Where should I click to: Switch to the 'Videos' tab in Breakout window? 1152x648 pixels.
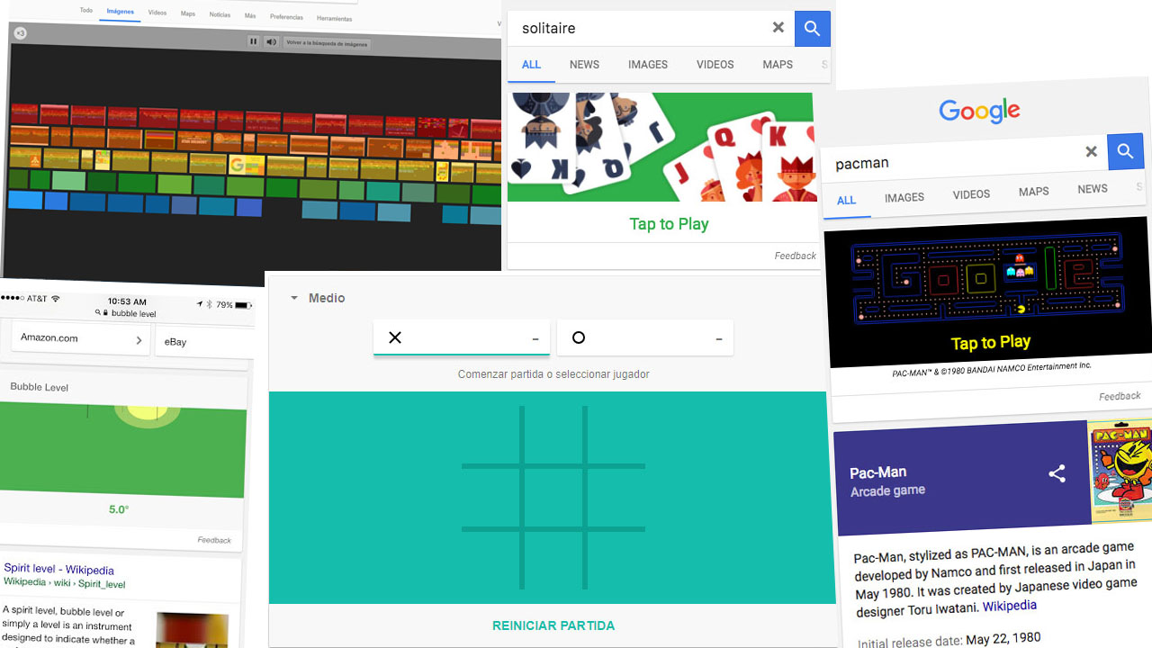click(x=157, y=13)
